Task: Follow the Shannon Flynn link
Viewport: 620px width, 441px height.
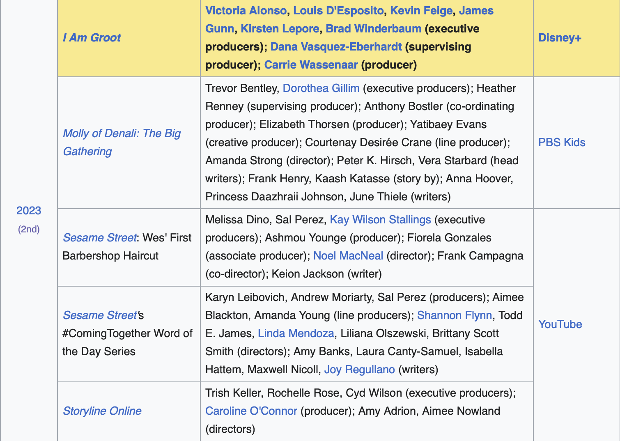Action: 455,315
